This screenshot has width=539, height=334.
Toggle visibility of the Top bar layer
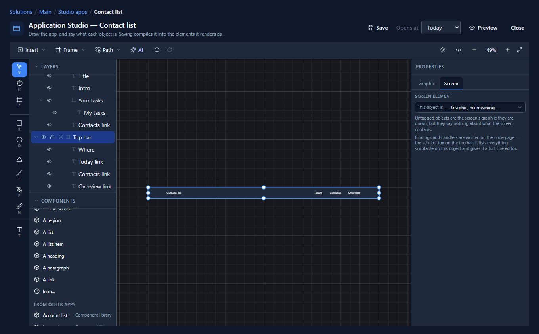(x=44, y=137)
